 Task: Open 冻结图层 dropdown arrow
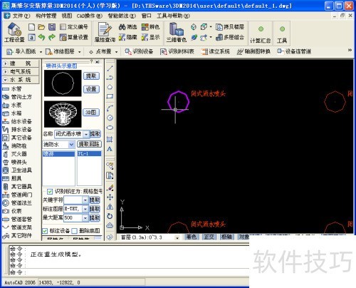point(79,51)
